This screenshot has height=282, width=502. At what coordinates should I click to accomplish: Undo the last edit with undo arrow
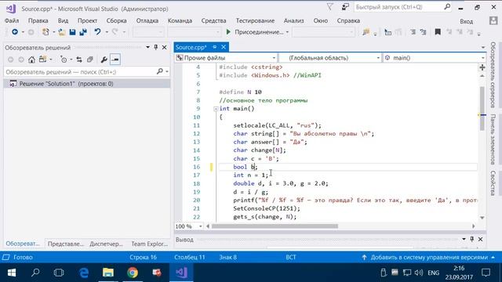97,32
